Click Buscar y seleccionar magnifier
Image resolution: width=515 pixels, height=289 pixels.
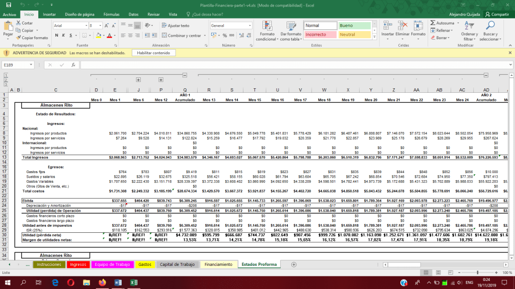point(490,26)
